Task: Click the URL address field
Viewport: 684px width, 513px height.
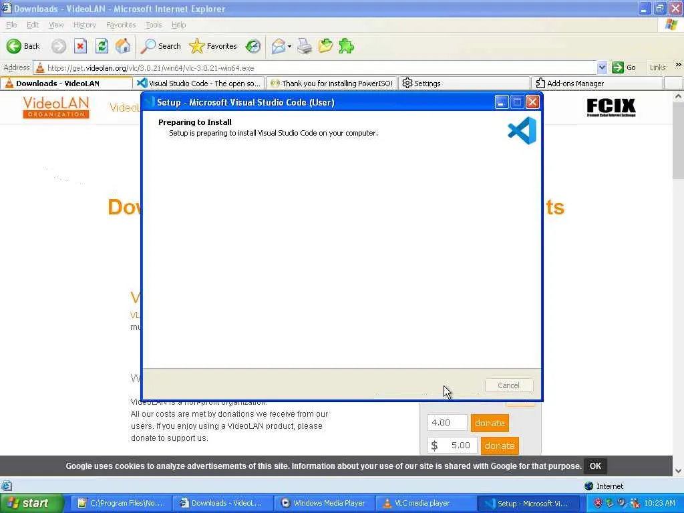Action: 315,67
